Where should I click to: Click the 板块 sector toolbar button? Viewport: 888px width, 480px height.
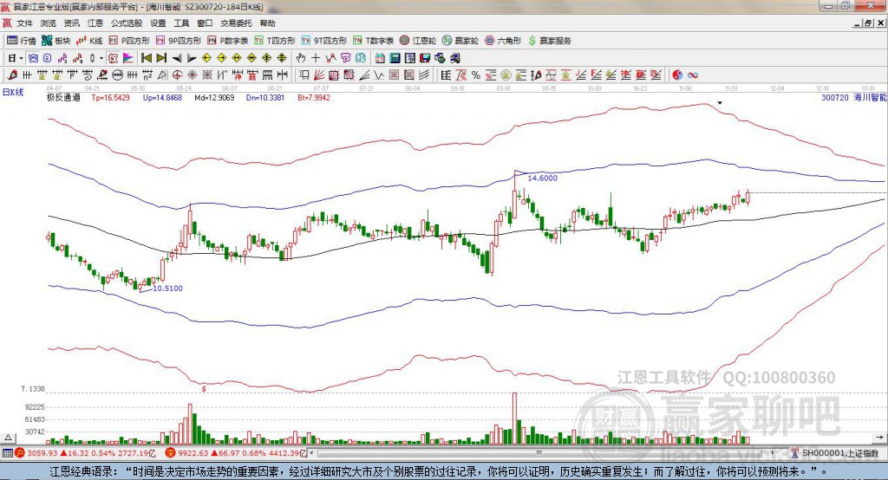pos(56,41)
